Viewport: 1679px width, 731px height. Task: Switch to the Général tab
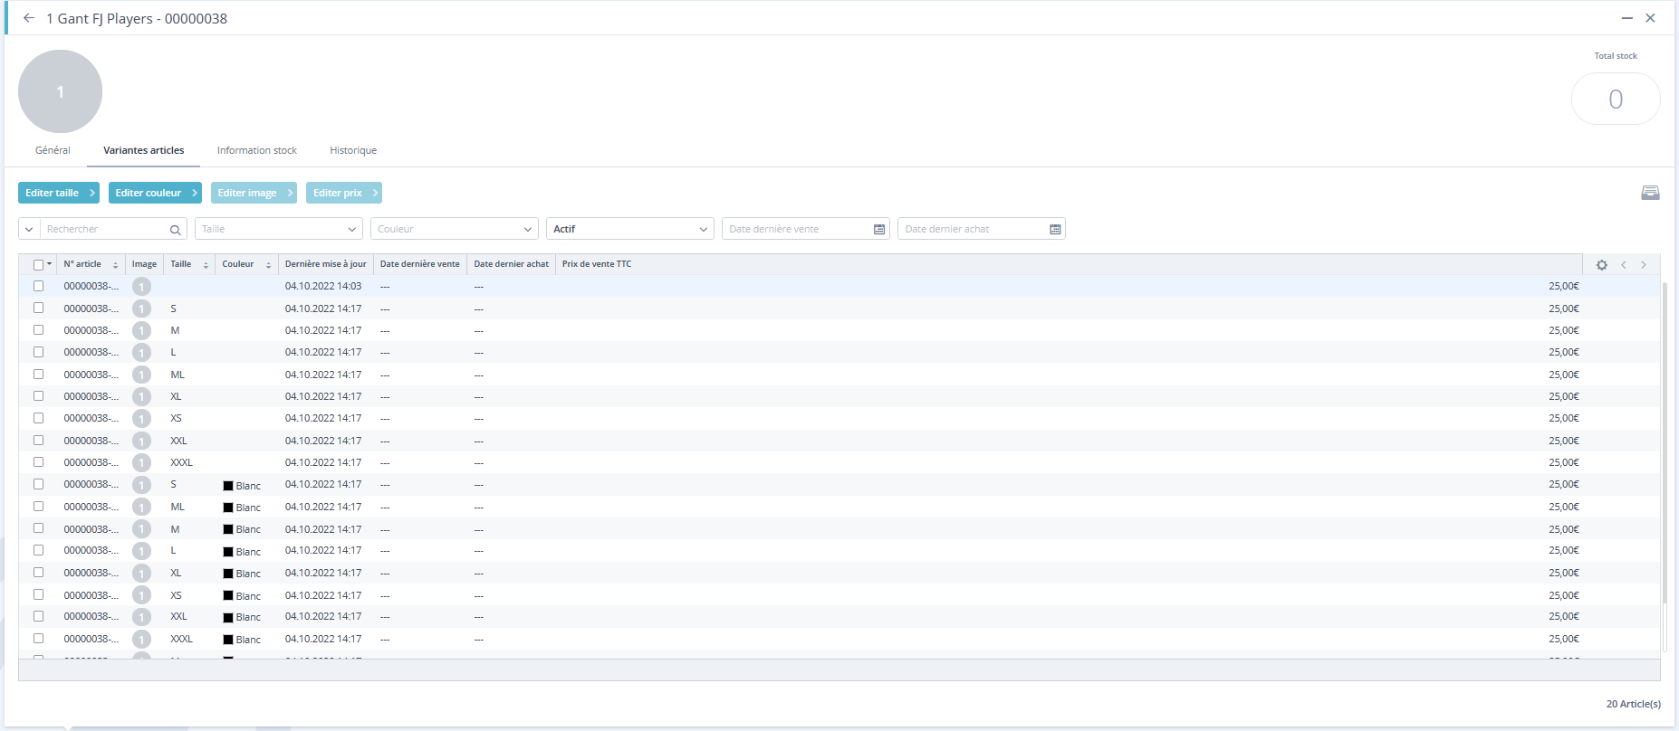tap(53, 150)
